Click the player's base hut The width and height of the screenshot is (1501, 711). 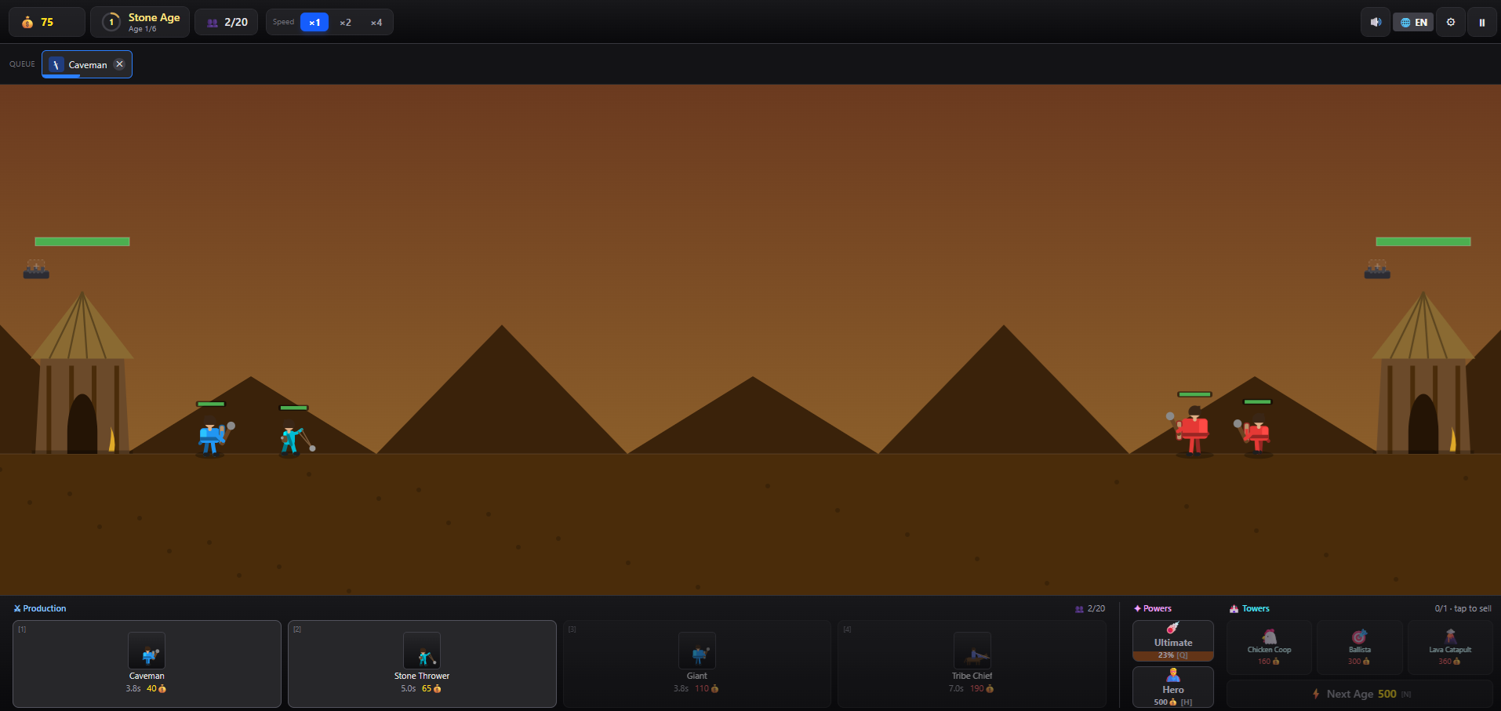(x=82, y=373)
